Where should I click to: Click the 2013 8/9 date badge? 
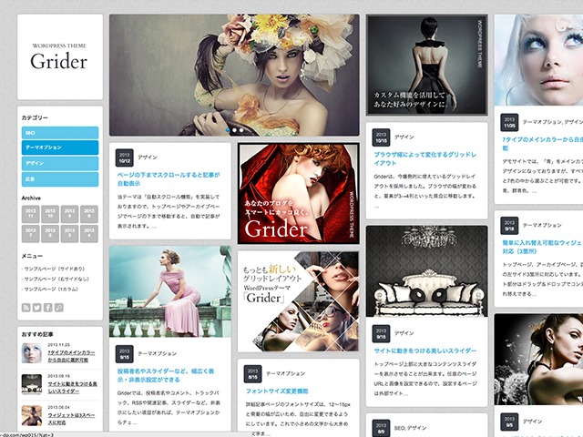tap(381, 428)
